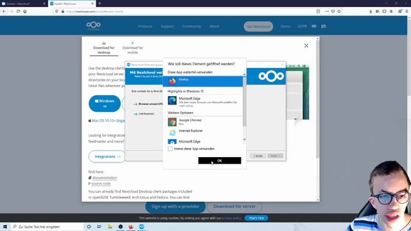Open the page actions ellipsis menu
Viewport: 411px width, 231px height.
point(327,12)
